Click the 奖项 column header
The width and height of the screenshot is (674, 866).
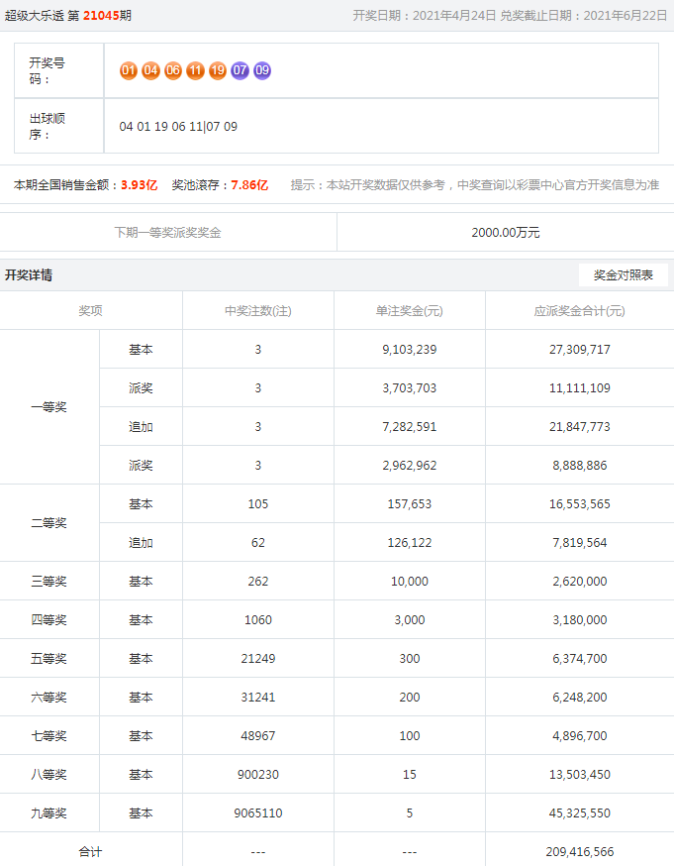pyautogui.click(x=90, y=311)
